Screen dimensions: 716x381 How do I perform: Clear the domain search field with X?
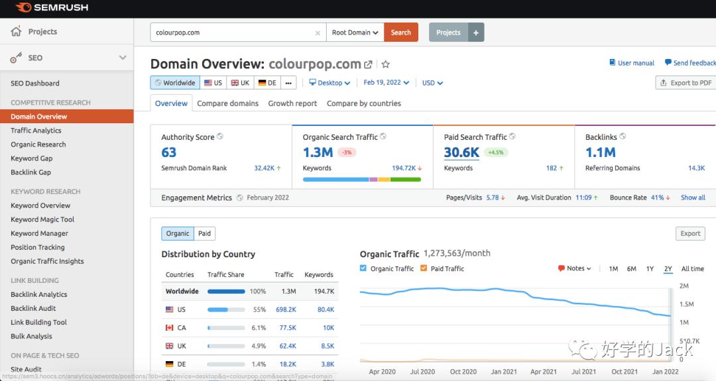[x=318, y=32]
